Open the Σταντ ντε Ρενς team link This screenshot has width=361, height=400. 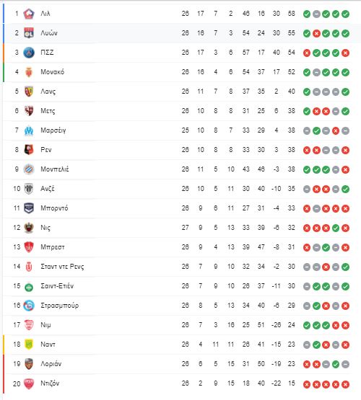point(62,267)
